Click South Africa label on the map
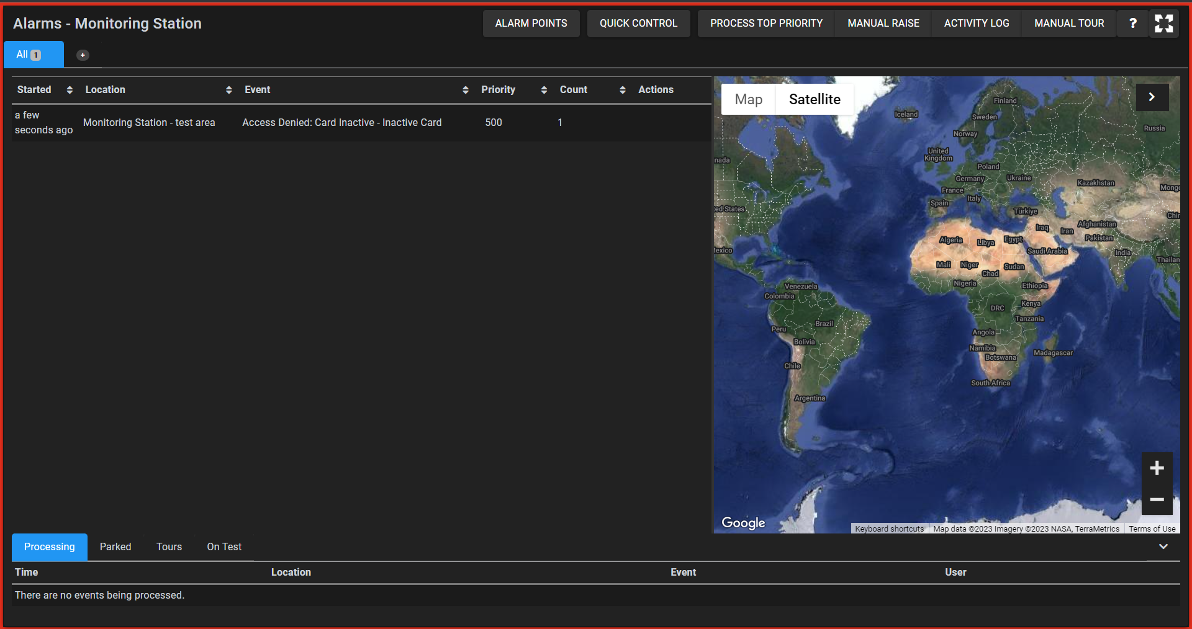This screenshot has width=1192, height=629. pyautogui.click(x=990, y=383)
